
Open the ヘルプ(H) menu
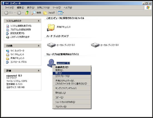point(68,8)
